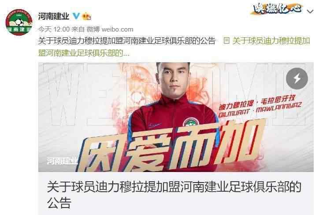Open the 河南建业 account name
The image size is (319, 215).
(x=54, y=16)
